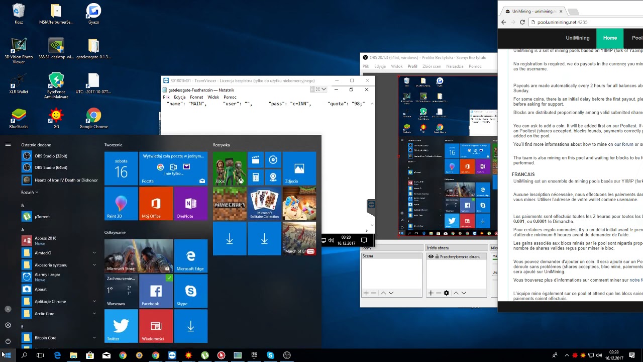Open the Pomoc menu in Notatnik
Viewport: 643px width, 362px height.
coord(230,97)
